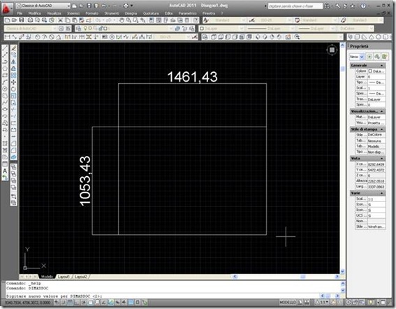Select the Linear dimension tool

pos(7,37)
